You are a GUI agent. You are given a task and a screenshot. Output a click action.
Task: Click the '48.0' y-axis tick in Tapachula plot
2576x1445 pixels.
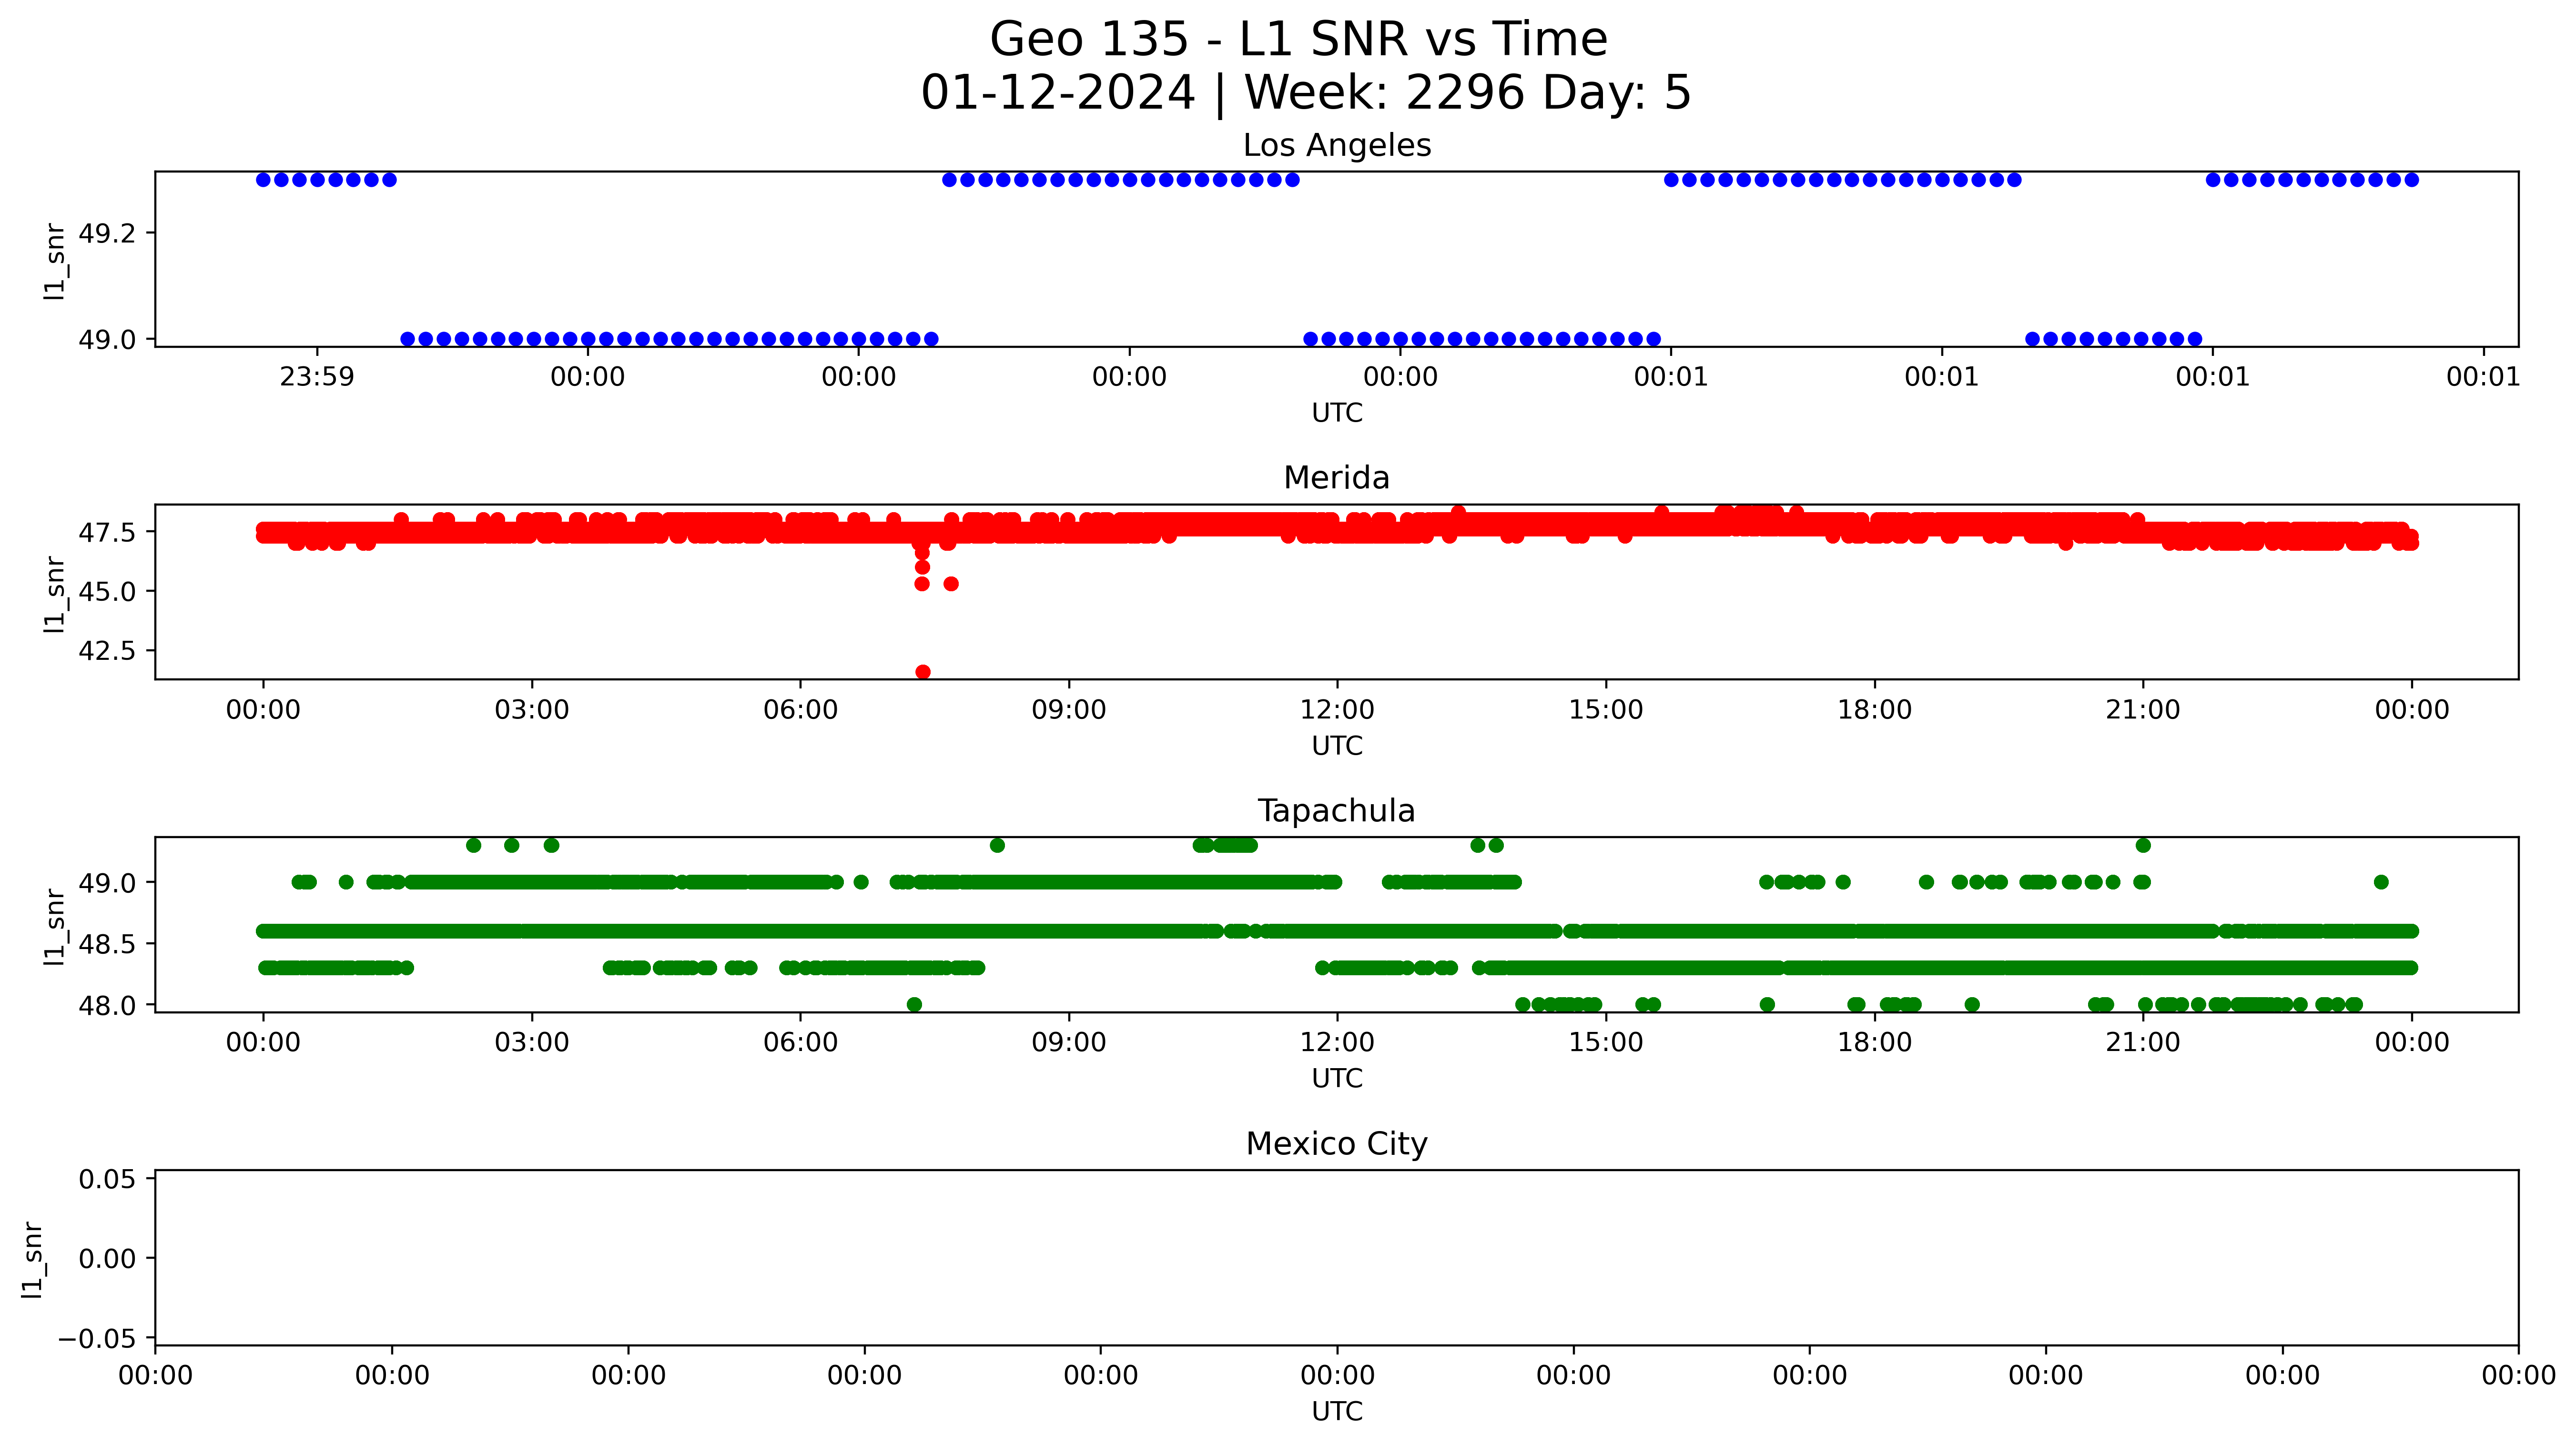click(x=107, y=1005)
